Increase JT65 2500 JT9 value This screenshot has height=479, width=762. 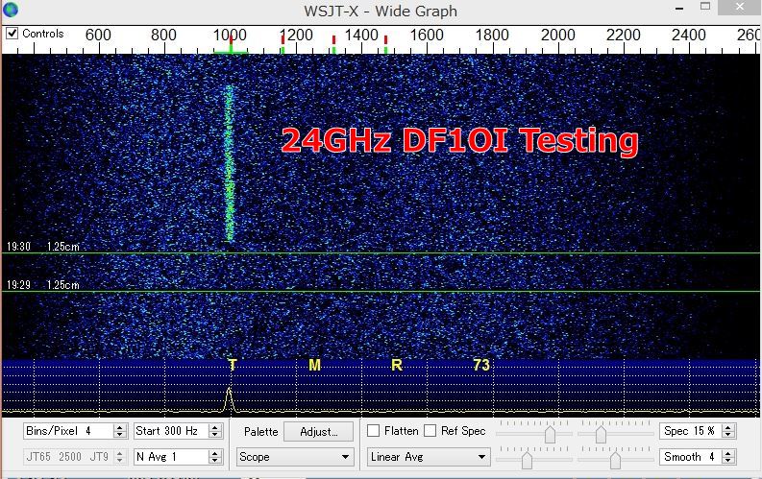(120, 453)
